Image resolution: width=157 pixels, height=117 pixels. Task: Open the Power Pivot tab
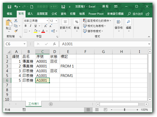click(96, 14)
